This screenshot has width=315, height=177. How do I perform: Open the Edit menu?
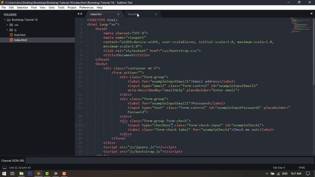point(11,7)
